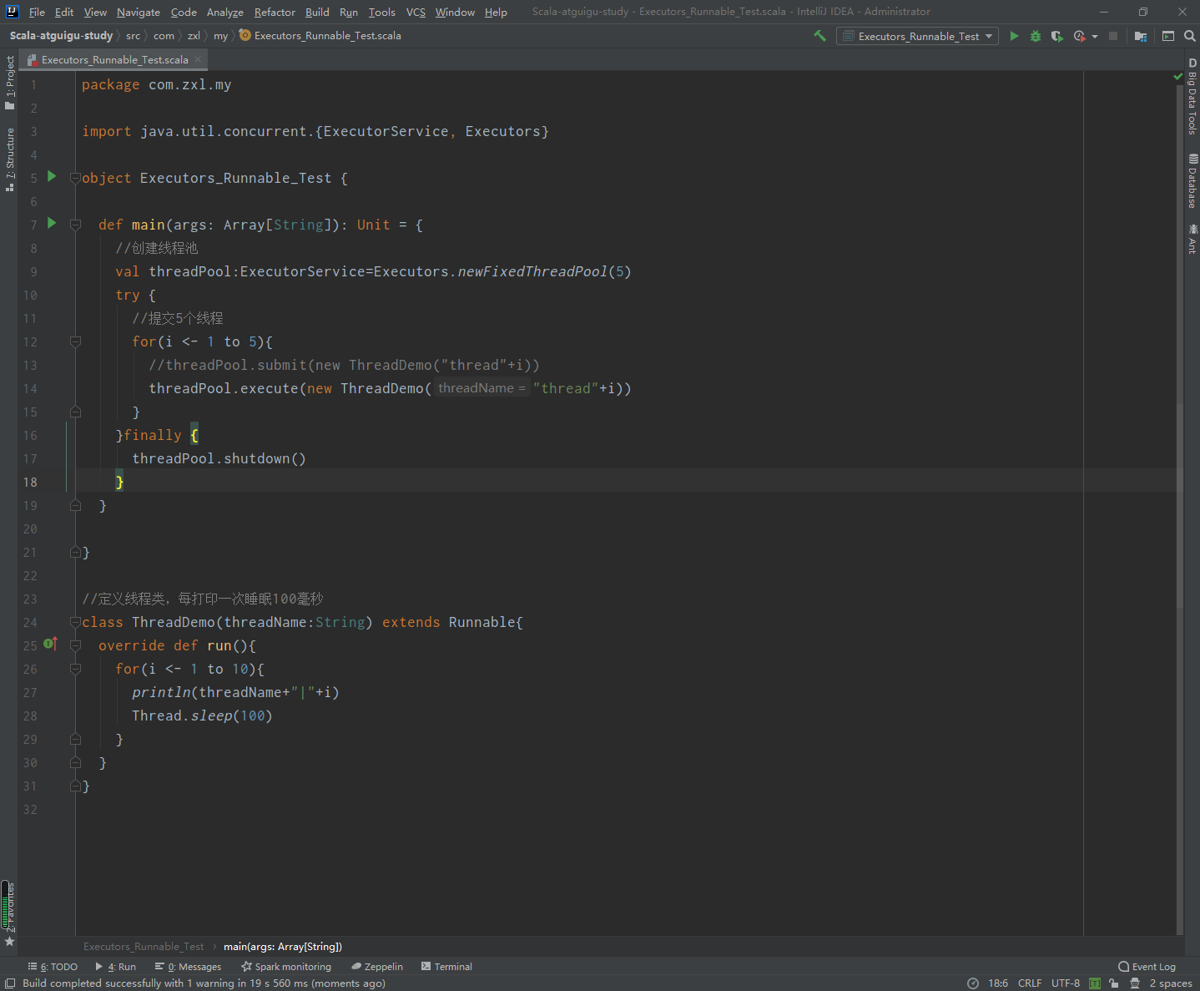Collapse the line 26 for-loop fold marker
Viewport: 1200px width, 991px height.
(x=75, y=669)
